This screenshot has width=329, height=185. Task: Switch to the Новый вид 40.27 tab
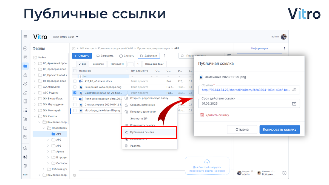(x=154, y=64)
